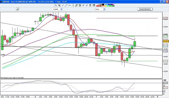
Task: Pick the pink color swatch
Action: pos(114,5)
